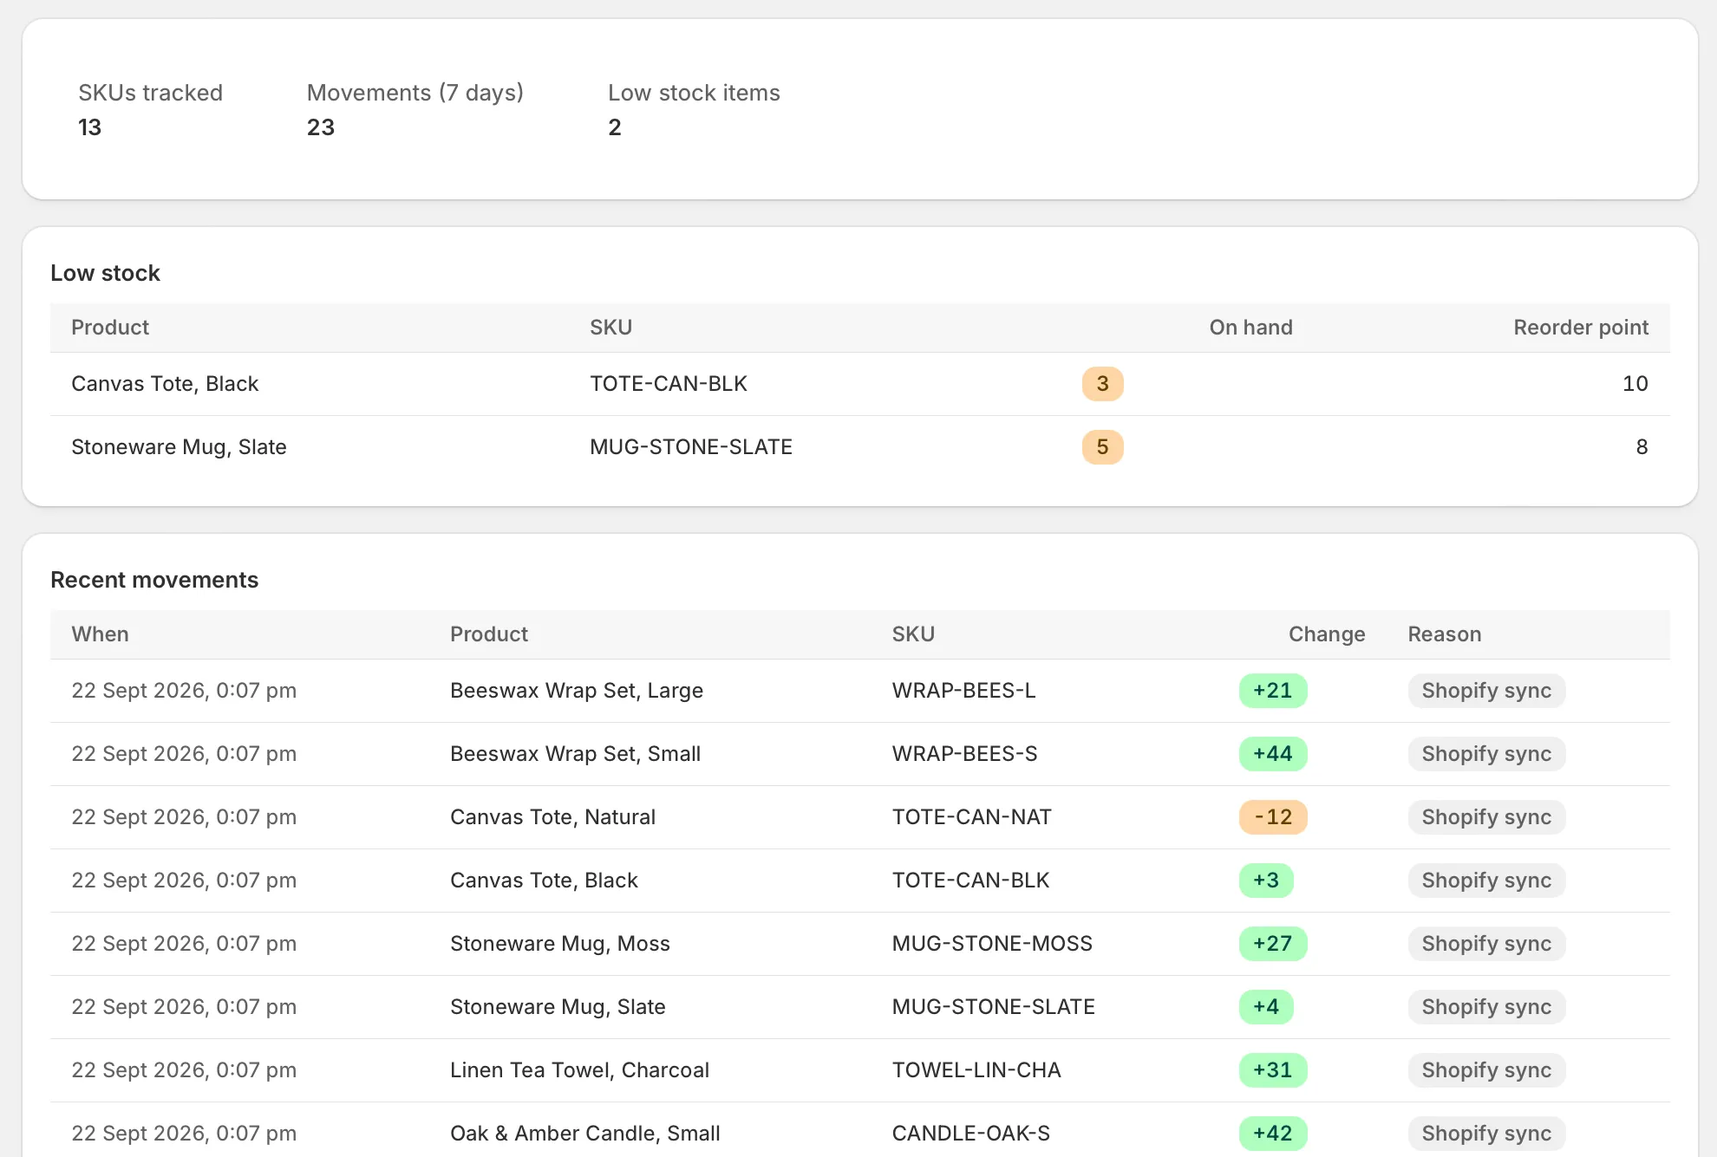
Task: Select Stoneware Mug, Moss product name
Action: pyautogui.click(x=560, y=944)
